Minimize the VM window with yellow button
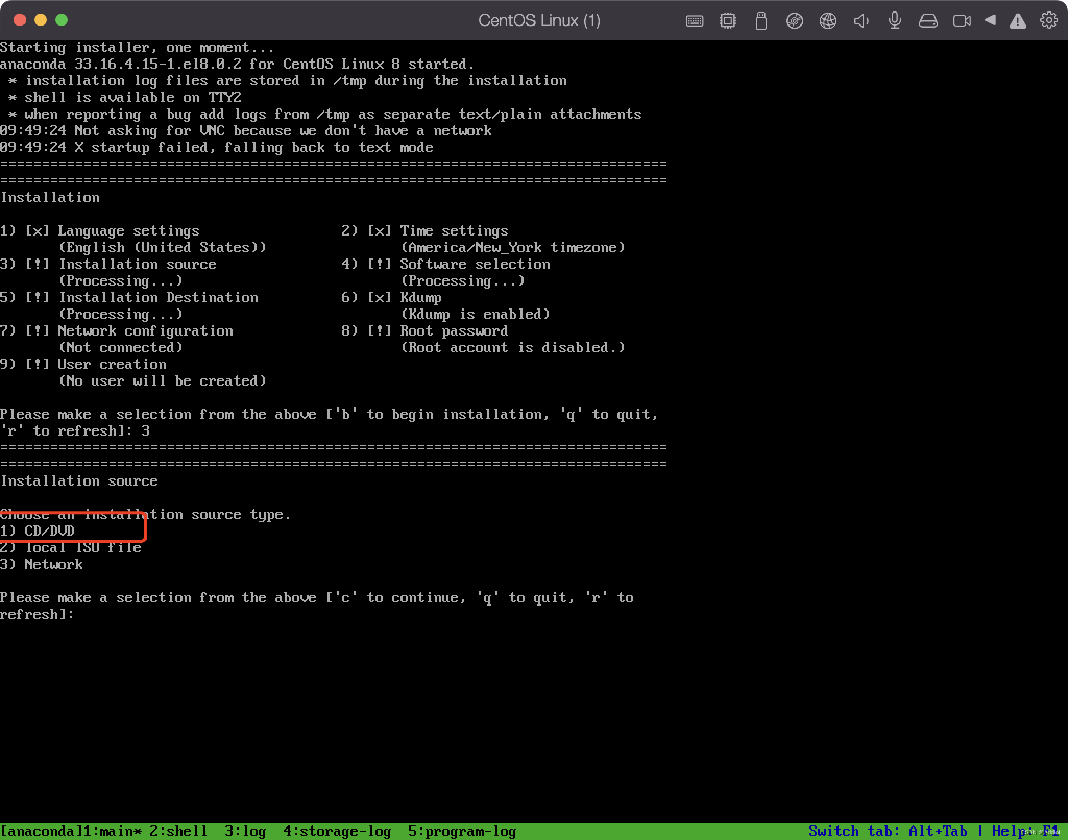This screenshot has height=840, width=1068. [x=41, y=20]
